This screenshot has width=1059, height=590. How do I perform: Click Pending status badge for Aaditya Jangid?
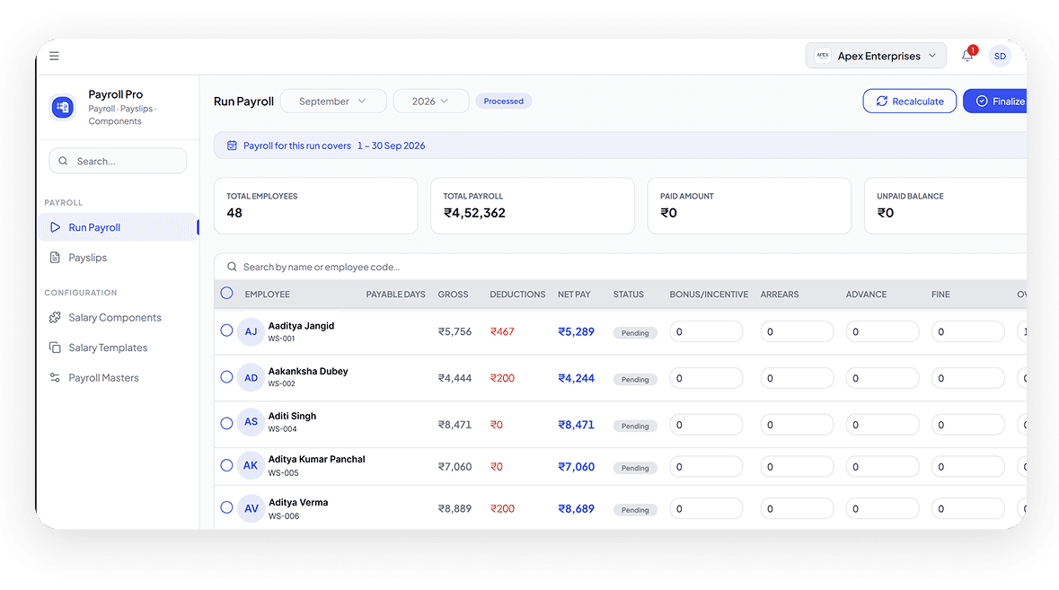coord(635,333)
